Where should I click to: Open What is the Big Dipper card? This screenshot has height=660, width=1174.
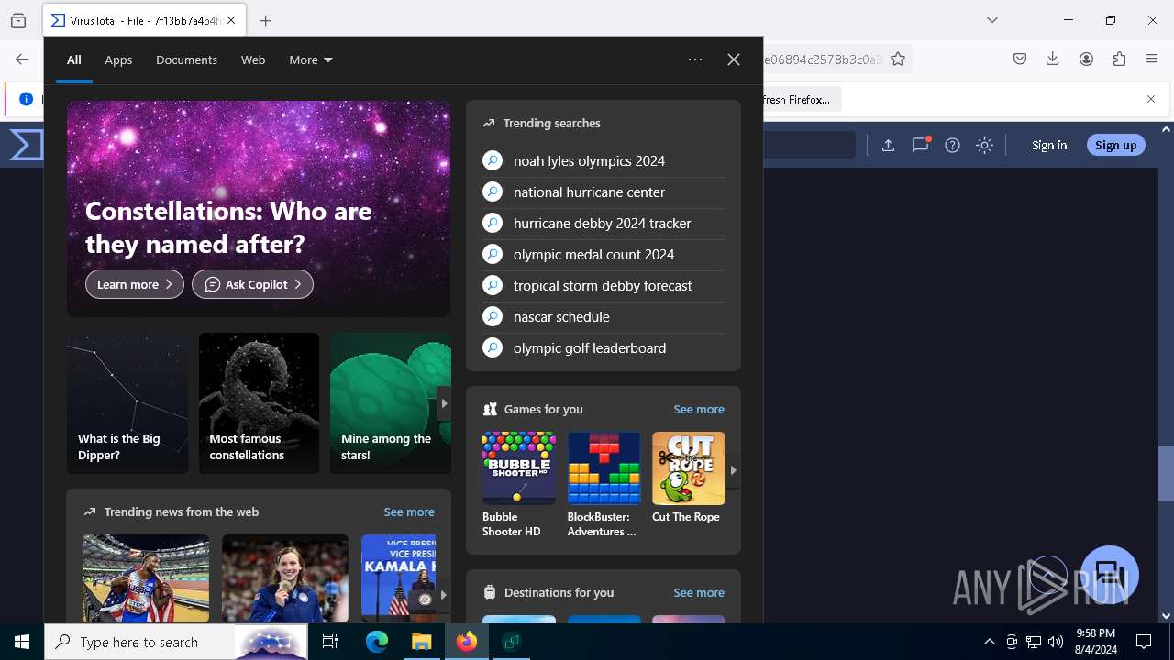click(x=127, y=403)
